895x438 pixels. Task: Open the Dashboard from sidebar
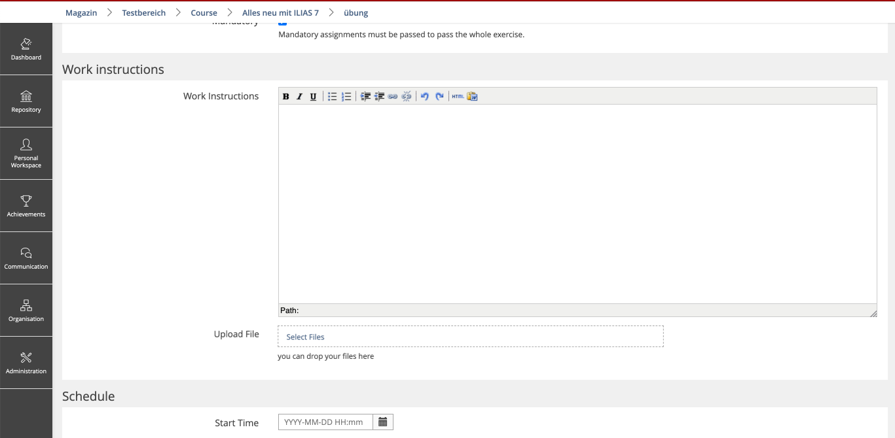point(26,49)
